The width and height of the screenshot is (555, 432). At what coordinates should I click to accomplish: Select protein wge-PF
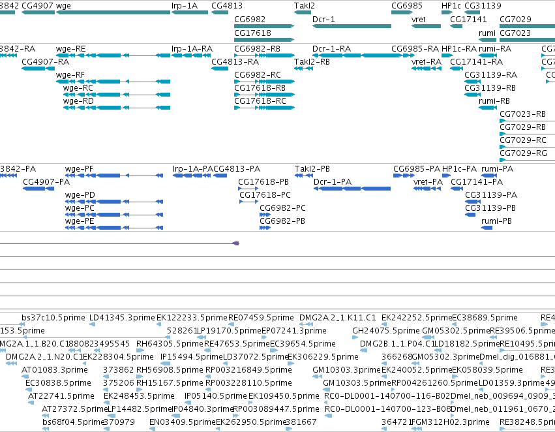tap(114, 176)
